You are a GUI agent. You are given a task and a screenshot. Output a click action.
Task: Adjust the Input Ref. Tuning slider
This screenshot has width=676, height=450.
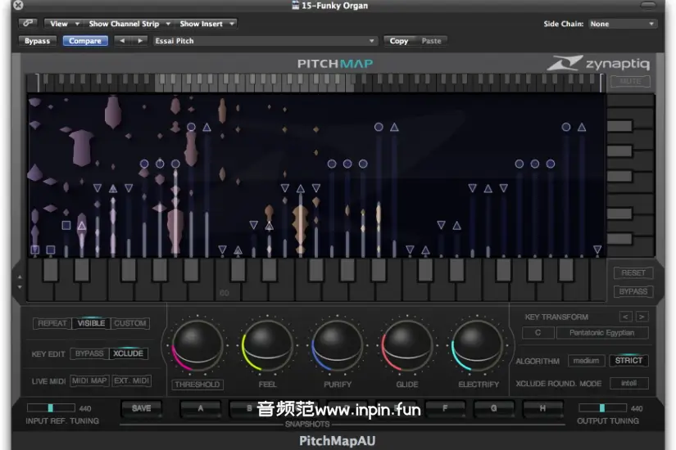tap(51, 407)
